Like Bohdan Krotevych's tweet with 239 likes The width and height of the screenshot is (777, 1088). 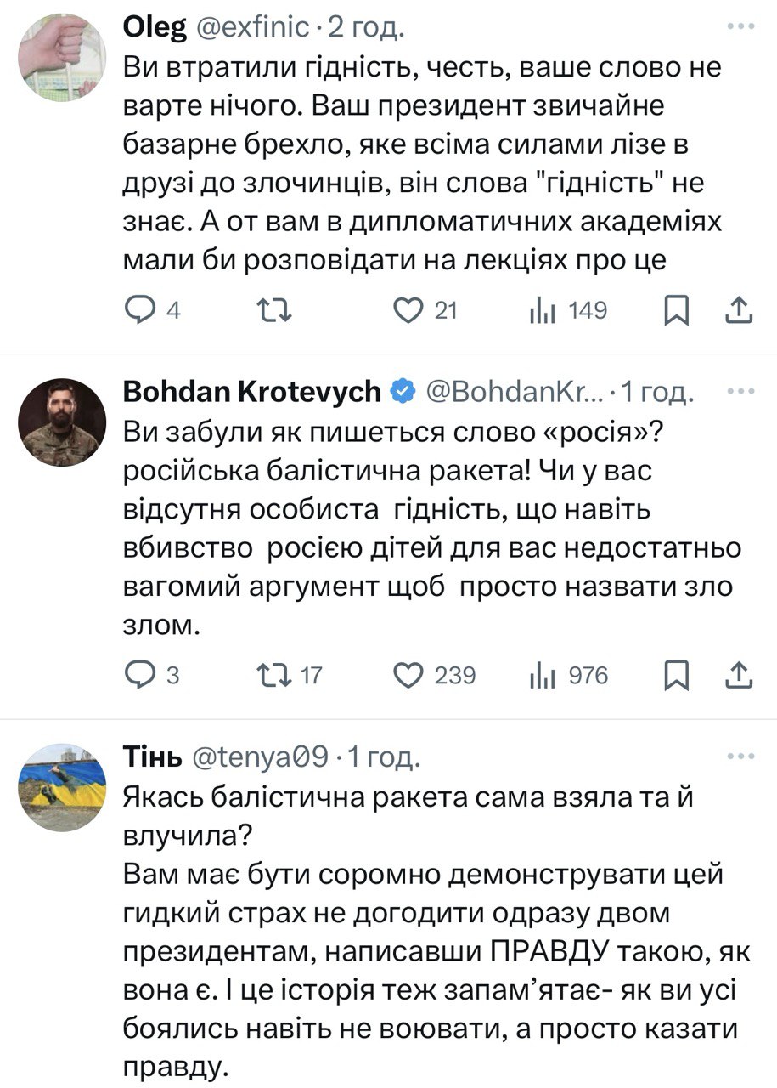click(409, 675)
